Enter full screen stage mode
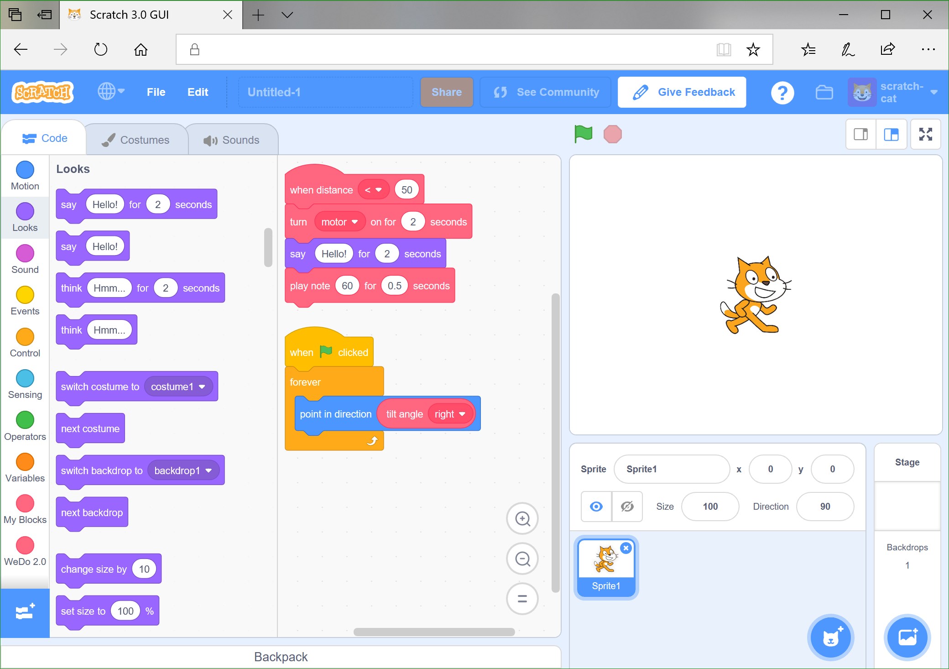949x669 pixels. click(925, 134)
